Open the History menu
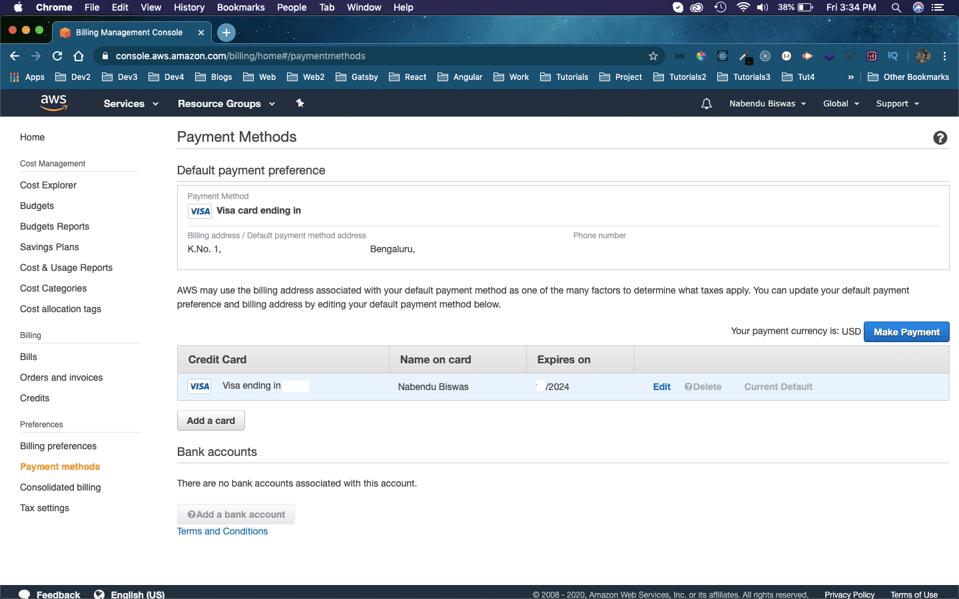The height and width of the screenshot is (599, 959). point(189,7)
